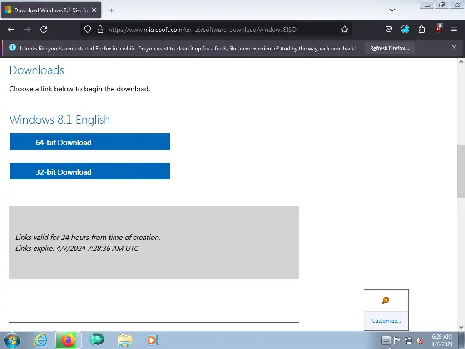Open Windows Explorer from taskbar
Viewport: 465px width, 349px height.
tap(125, 340)
